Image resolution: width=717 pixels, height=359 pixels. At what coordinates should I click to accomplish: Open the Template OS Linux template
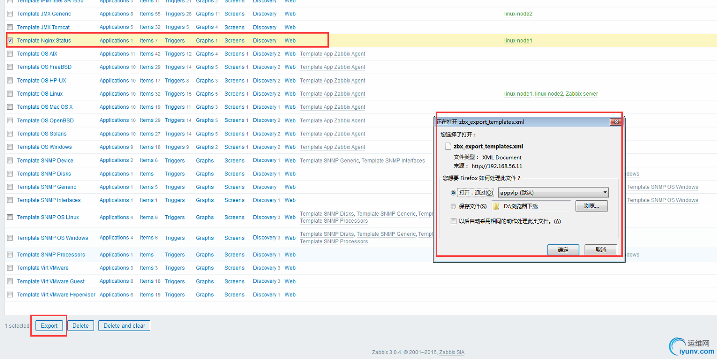(x=40, y=94)
